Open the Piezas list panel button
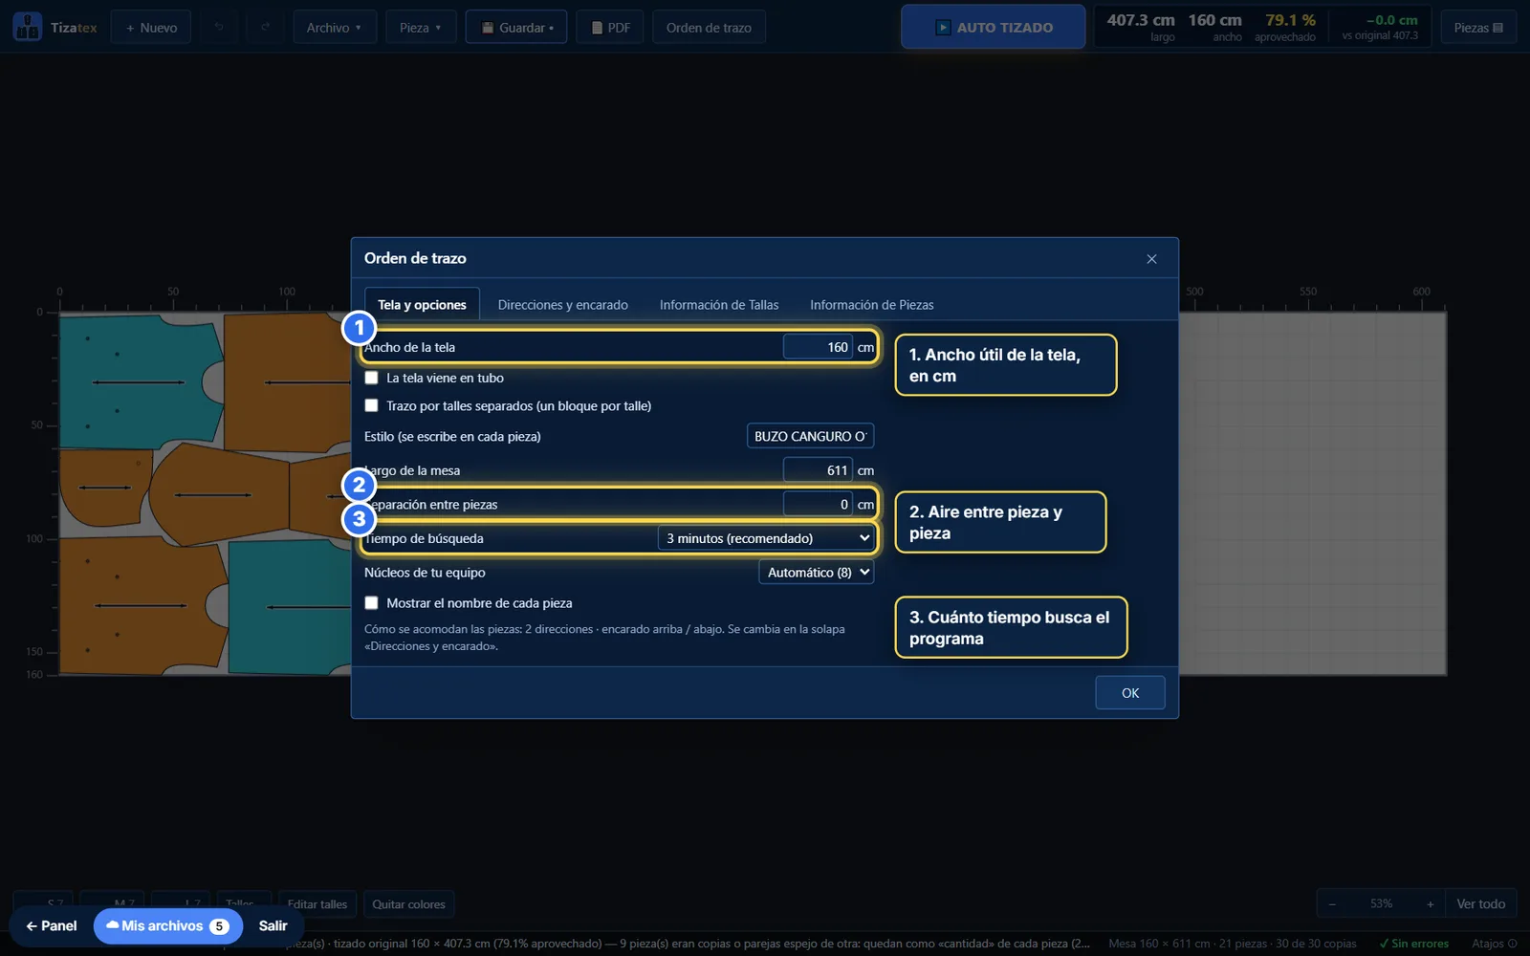1530x956 pixels. click(x=1478, y=28)
